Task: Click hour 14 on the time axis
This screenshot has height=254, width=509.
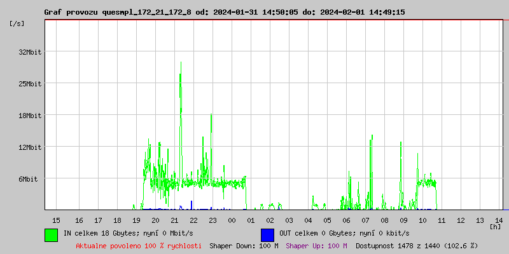Action: [x=499, y=220]
